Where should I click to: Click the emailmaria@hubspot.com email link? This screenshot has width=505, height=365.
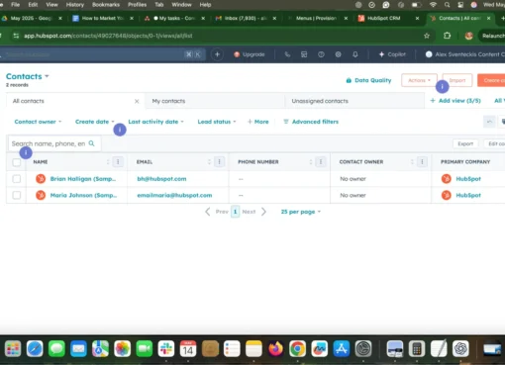point(174,195)
